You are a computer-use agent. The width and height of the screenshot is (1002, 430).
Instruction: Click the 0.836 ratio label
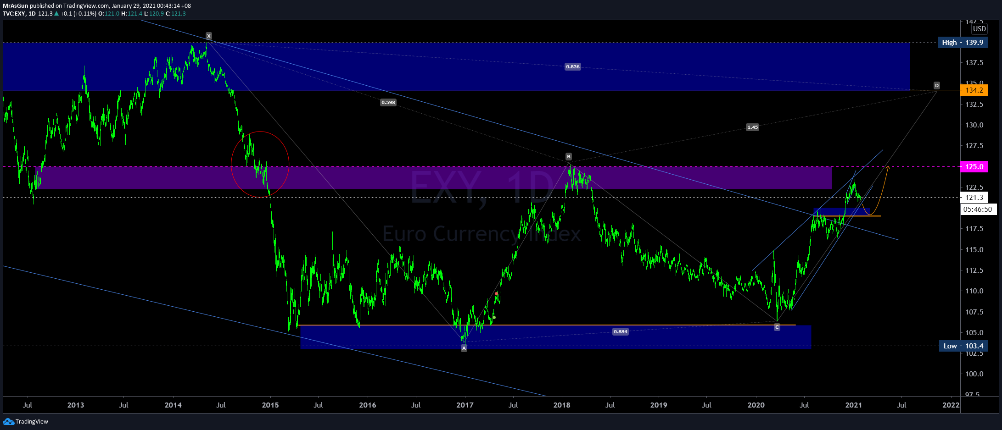tap(573, 67)
